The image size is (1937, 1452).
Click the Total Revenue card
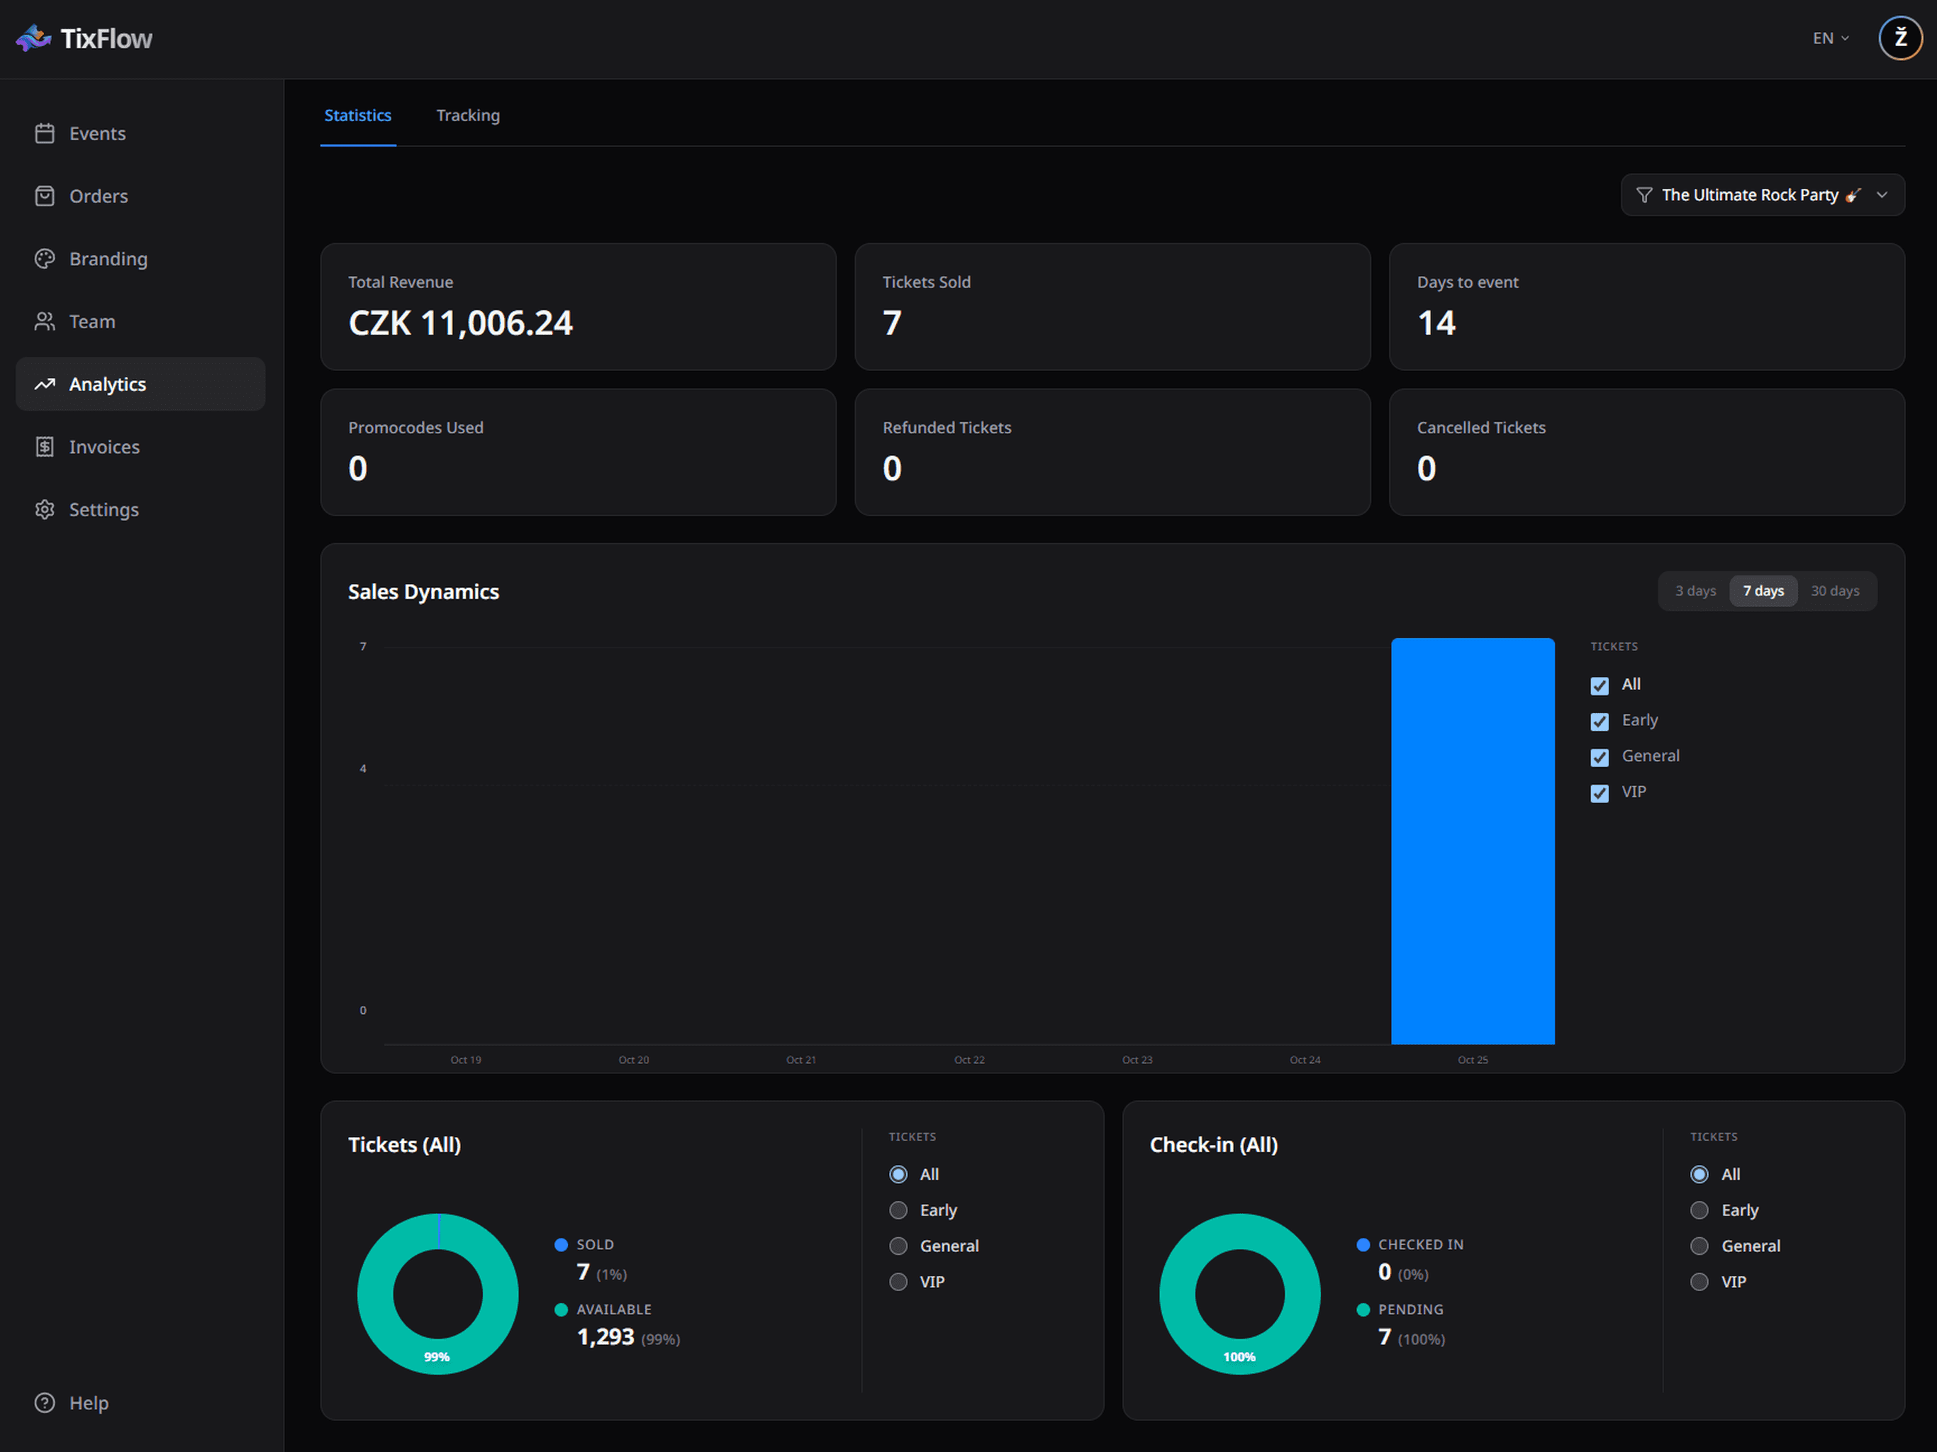578,306
